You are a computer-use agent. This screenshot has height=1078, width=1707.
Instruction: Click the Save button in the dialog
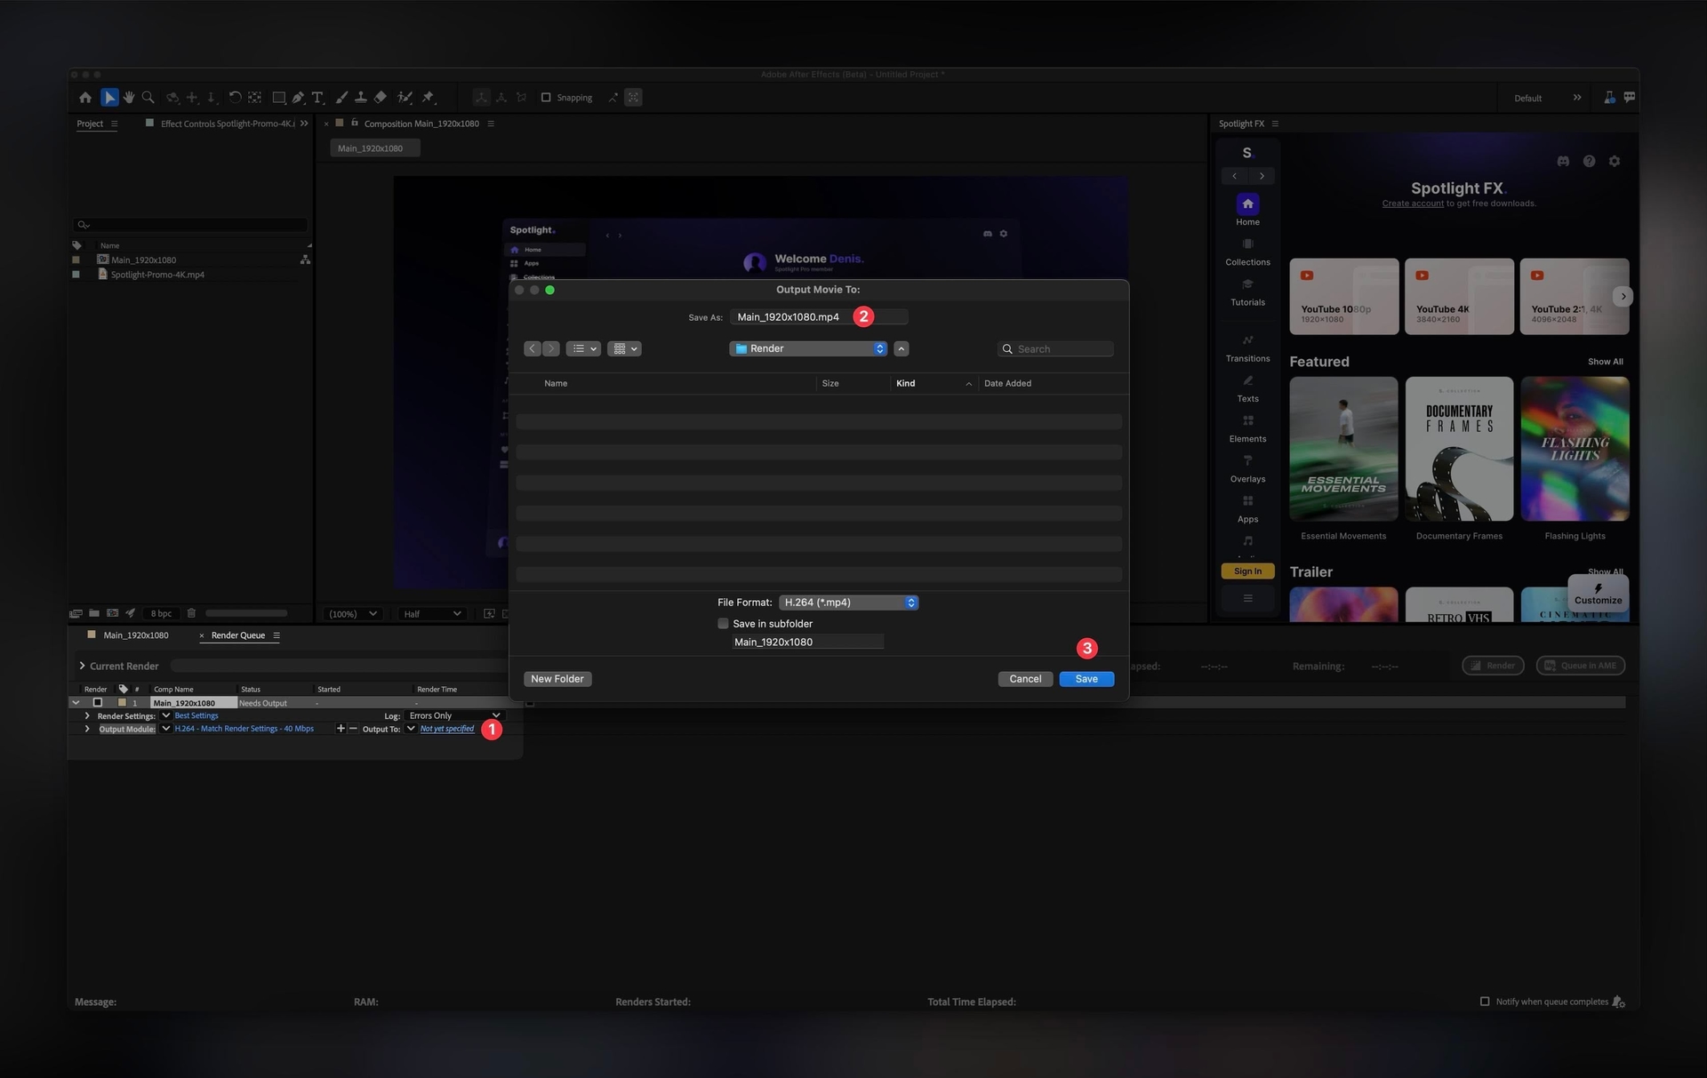coord(1086,678)
